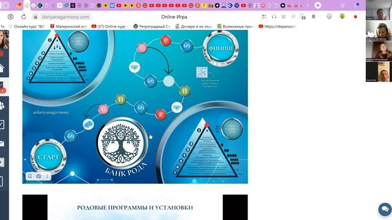
Task: Select the Анастасия participant video tile
Action: pyautogui.click(x=379, y=72)
